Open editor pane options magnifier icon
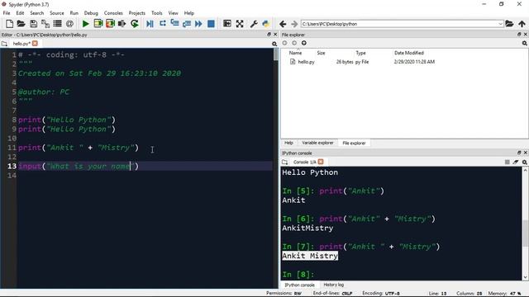The height and width of the screenshot is (297, 529). pos(274,44)
